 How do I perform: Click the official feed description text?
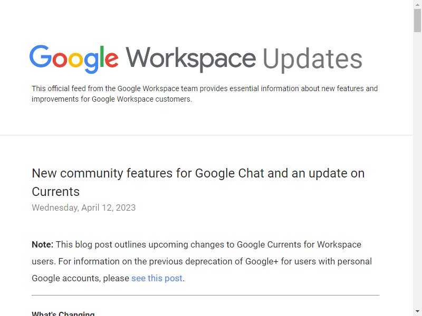click(205, 94)
